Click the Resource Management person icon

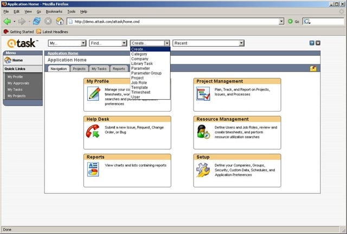(x=203, y=132)
